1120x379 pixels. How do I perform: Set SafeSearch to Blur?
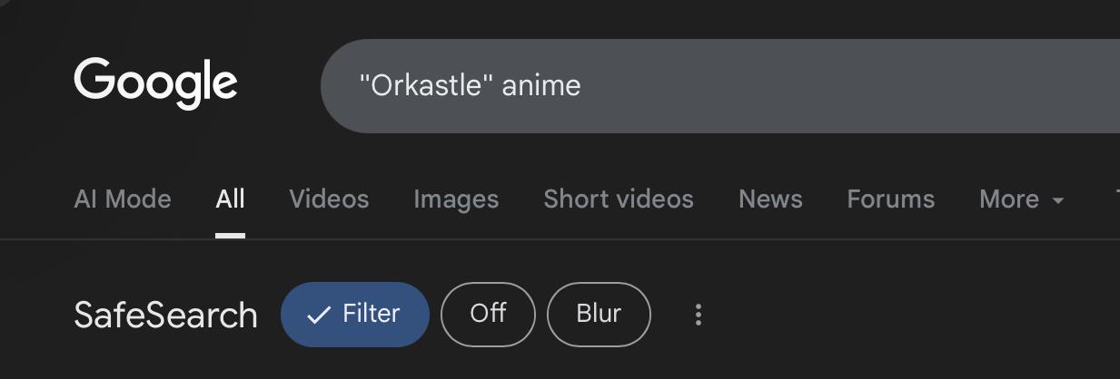(x=599, y=315)
